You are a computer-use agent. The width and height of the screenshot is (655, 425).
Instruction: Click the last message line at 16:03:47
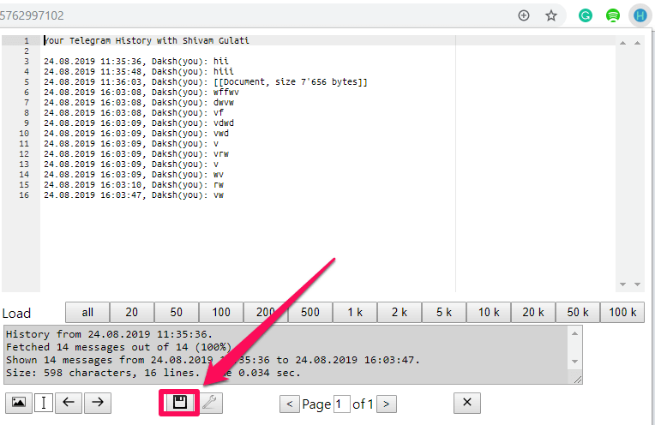tap(134, 195)
